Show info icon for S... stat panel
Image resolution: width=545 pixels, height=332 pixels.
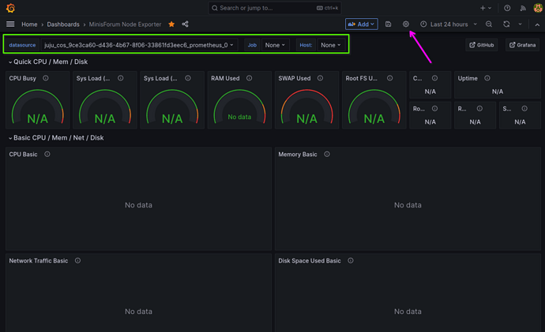(524, 109)
